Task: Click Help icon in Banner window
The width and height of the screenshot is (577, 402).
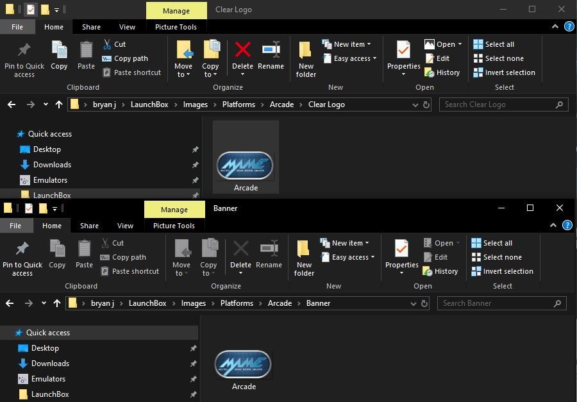Action: [567, 225]
